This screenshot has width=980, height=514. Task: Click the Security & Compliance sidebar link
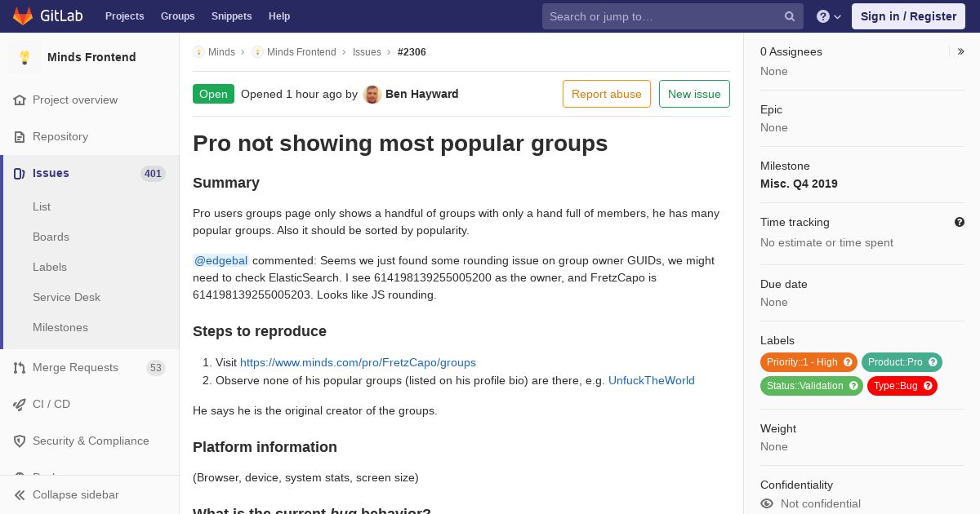tap(90, 441)
